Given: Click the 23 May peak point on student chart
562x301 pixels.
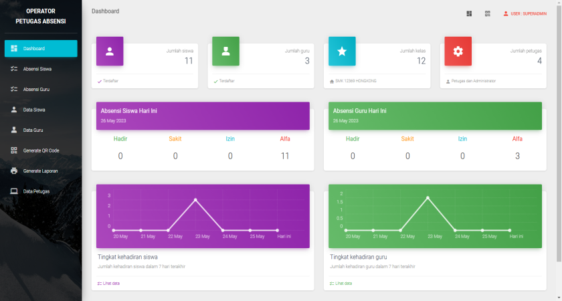Looking at the screenshot, I should tap(195, 200).
